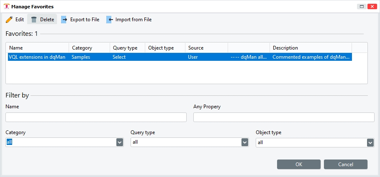The width and height of the screenshot is (380, 177).
Task: Expand the Category filter dropdown arrow
Action: pos(120,142)
